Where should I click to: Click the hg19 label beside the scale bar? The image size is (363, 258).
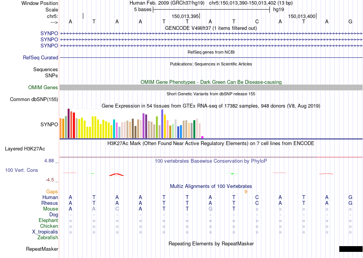click(279, 10)
